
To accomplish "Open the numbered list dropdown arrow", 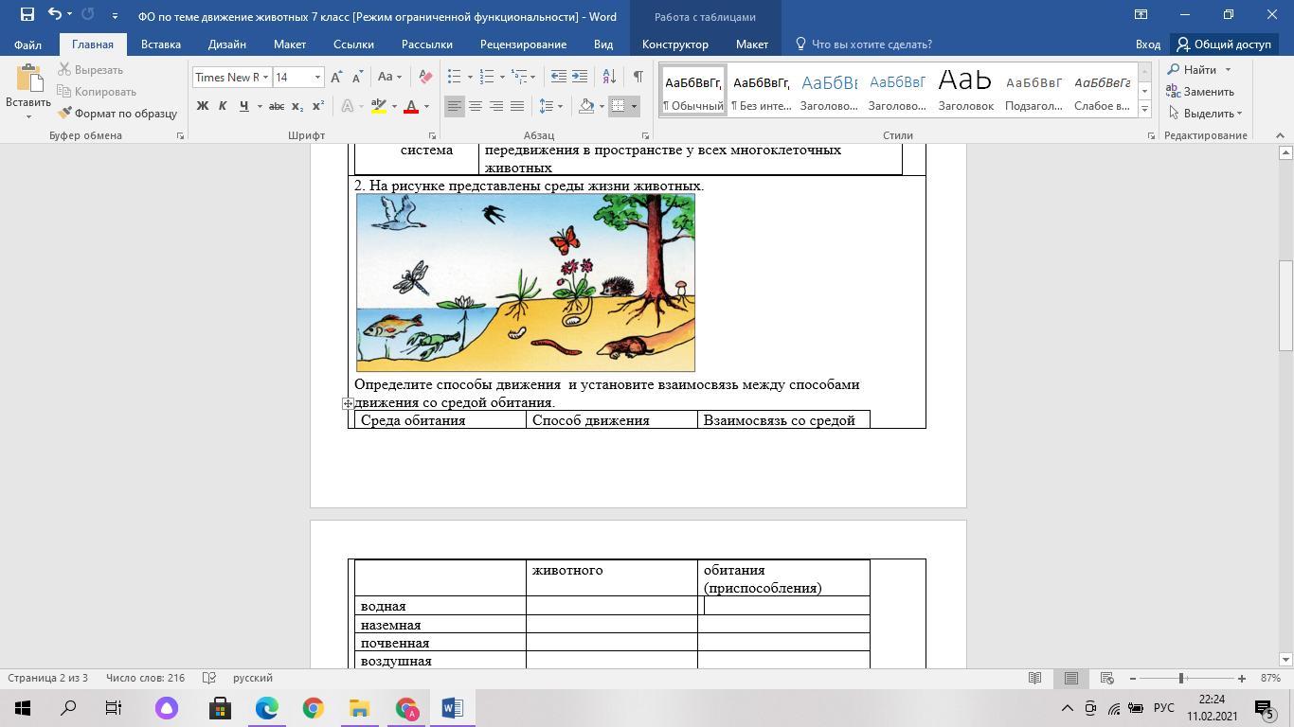I will pos(502,78).
